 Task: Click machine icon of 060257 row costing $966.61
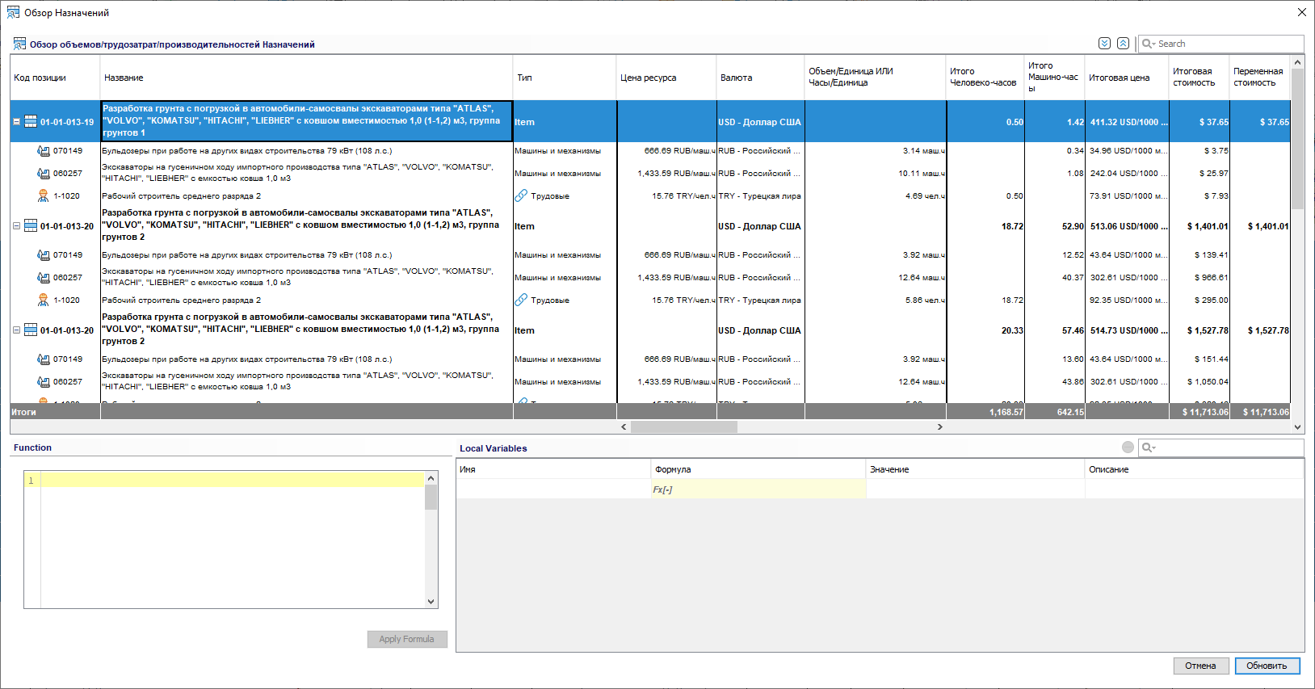[x=44, y=278]
